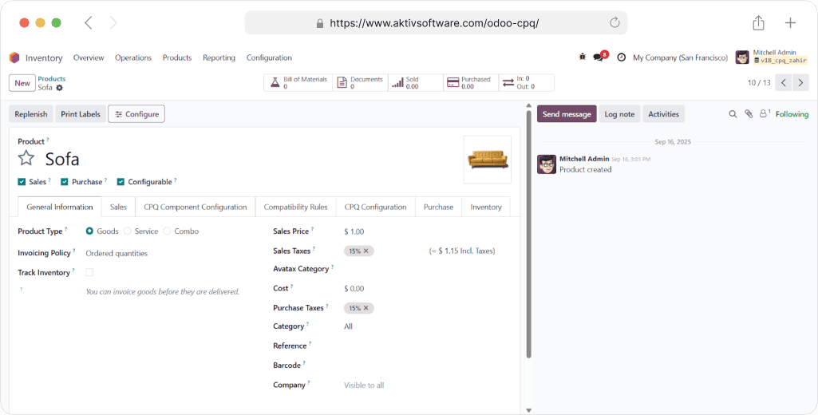Open the Invoicing Policy dropdown

click(160, 253)
